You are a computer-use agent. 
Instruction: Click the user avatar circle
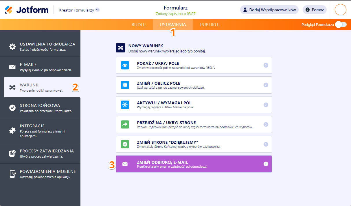click(340, 10)
